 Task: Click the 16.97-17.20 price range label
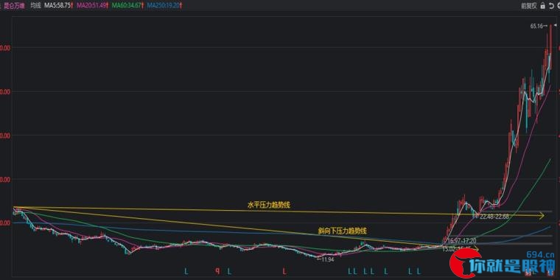[x=461, y=241]
